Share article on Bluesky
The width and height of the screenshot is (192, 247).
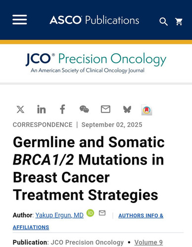pos(127,109)
